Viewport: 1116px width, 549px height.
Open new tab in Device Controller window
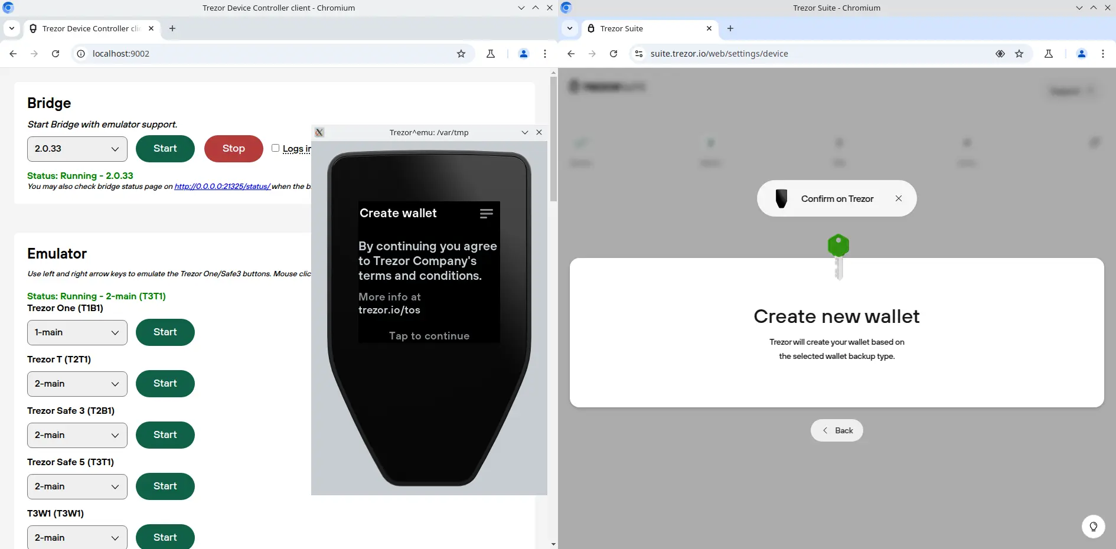172,28
